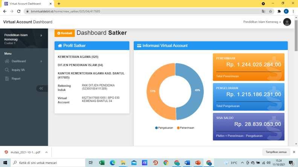This screenshot has width=298, height=167.
Task: Click the home icon in Profil Satker header
Action: click(x=60, y=46)
